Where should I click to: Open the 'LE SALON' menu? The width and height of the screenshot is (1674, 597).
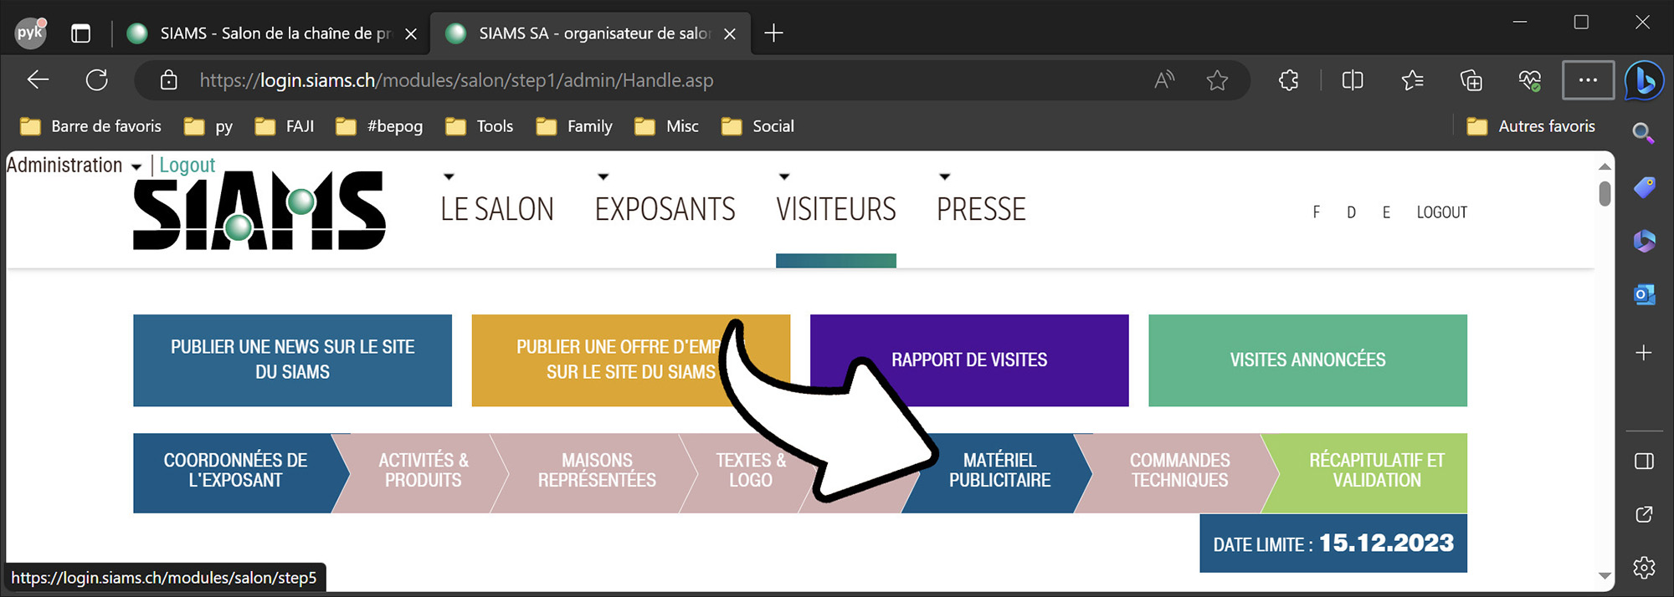coord(497,209)
